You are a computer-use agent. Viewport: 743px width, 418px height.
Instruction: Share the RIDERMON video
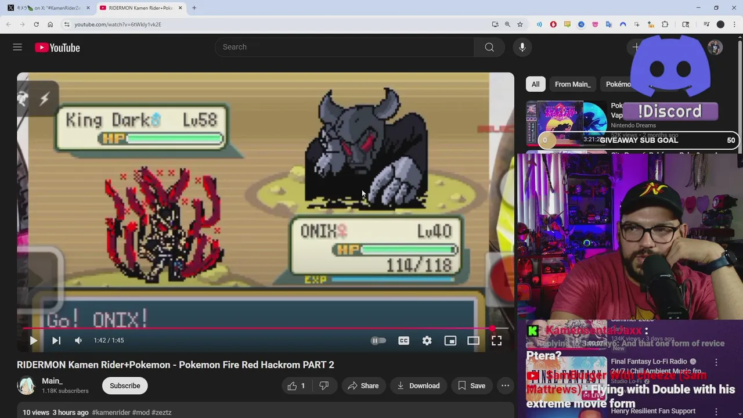[x=363, y=385]
